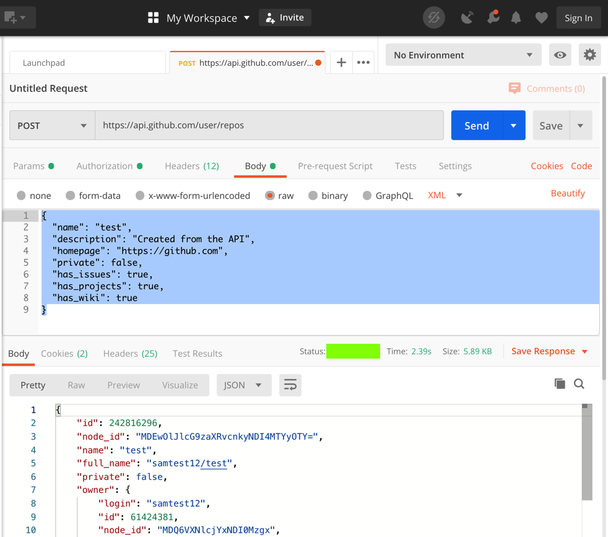Viewport: 608px width, 537px height.
Task: Click the request URL input field
Action: click(269, 126)
